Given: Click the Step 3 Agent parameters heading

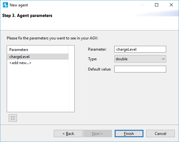Looking at the screenshot, I should point(27,15).
